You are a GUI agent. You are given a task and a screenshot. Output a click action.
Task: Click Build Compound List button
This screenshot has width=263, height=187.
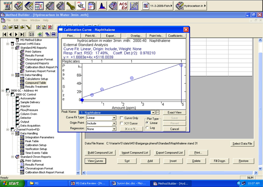(100, 153)
